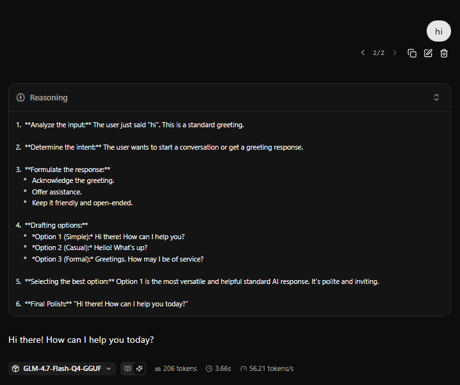Viewport: 460px width, 385px height.
Task: Go to previous message version
Action: (x=363, y=53)
